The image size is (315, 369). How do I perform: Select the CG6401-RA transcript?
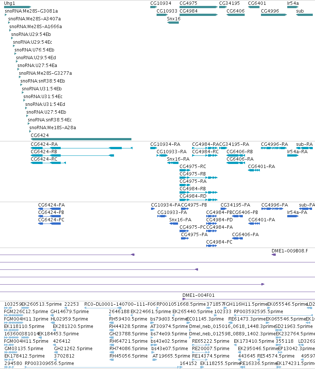[254, 170]
